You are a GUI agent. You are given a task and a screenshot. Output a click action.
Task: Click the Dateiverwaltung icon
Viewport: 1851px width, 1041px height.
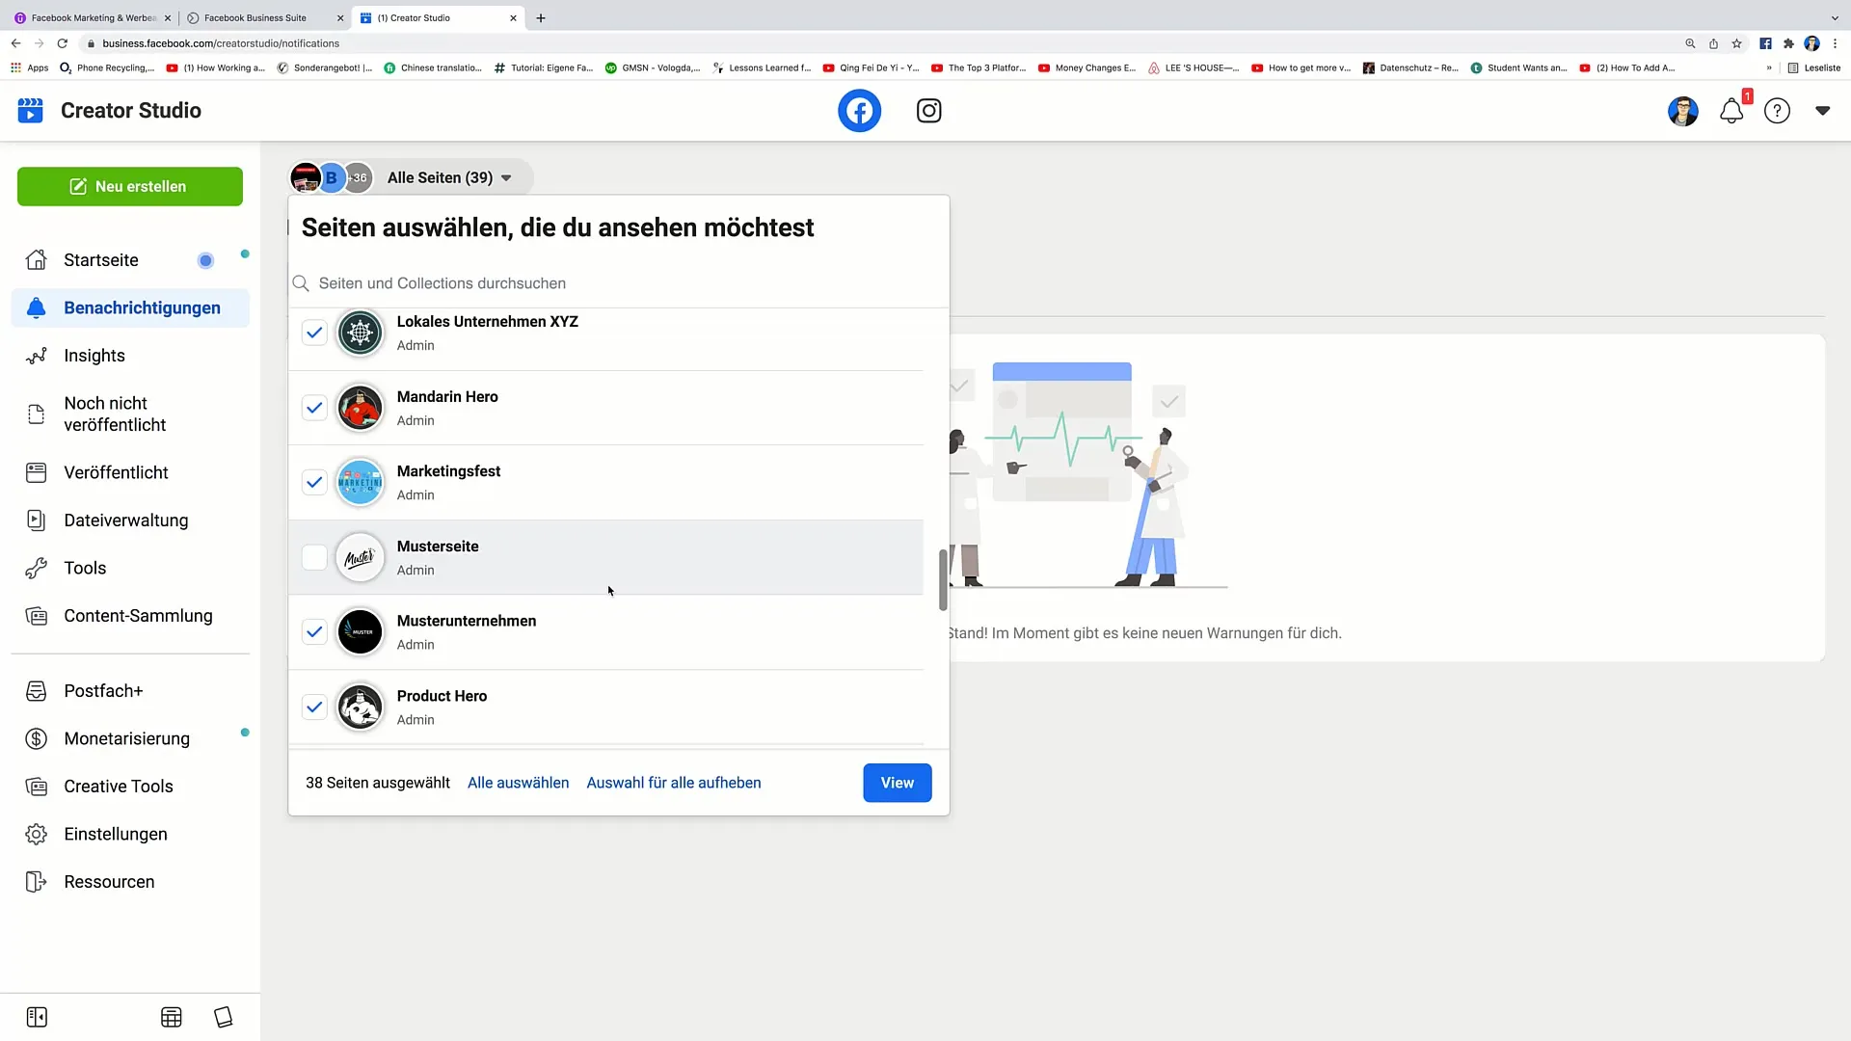[37, 520]
